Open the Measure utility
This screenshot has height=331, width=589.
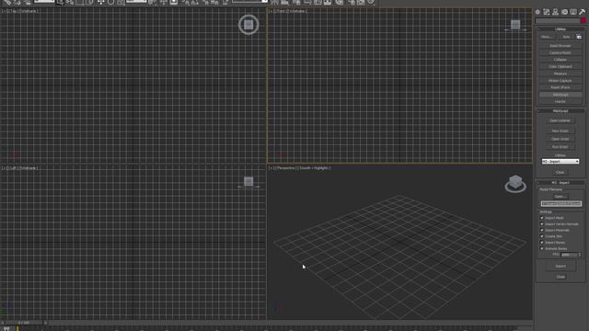click(x=560, y=74)
